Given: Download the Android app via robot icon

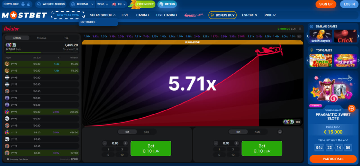Looking at the screenshot, I should coord(23,4).
